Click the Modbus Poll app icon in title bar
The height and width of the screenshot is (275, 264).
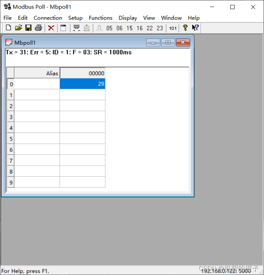pyautogui.click(x=7, y=7)
